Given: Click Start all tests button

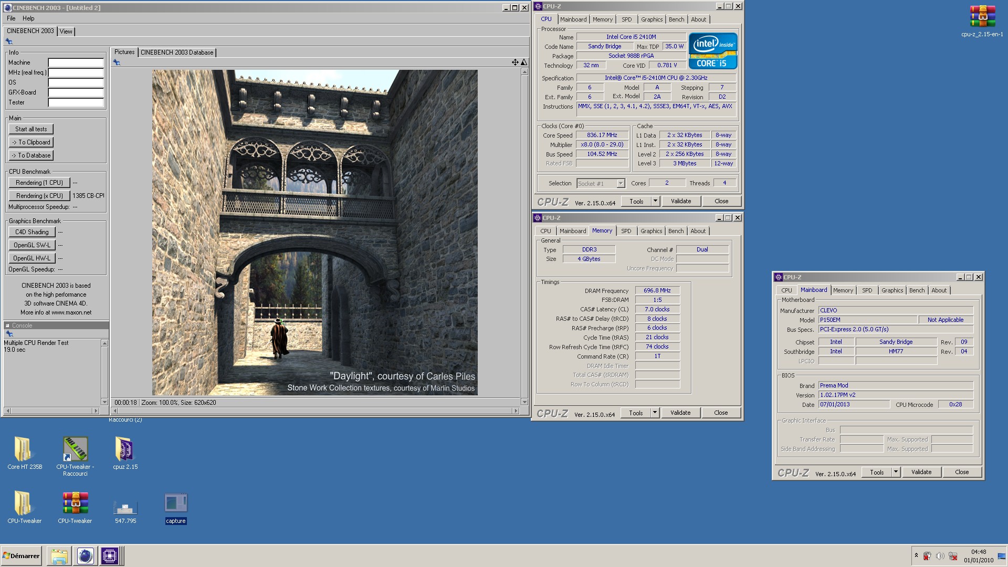Looking at the screenshot, I should point(31,129).
